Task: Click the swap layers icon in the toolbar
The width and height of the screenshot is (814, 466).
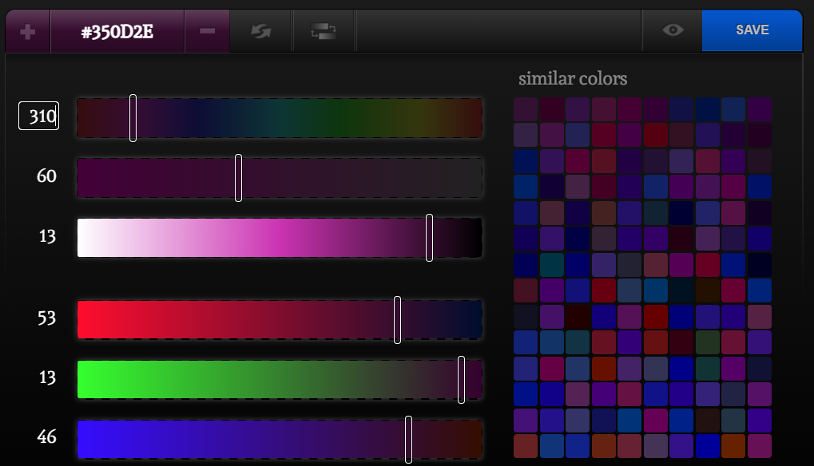Action: pos(324,30)
